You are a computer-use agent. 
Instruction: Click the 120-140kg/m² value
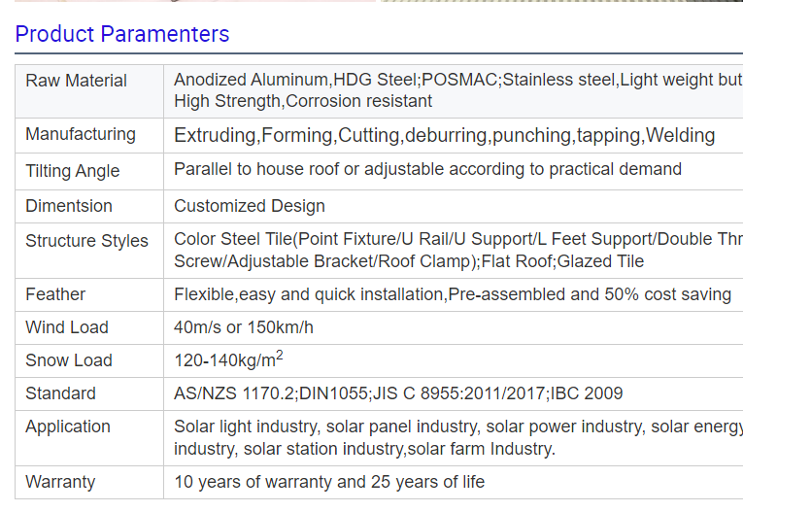click(x=228, y=359)
